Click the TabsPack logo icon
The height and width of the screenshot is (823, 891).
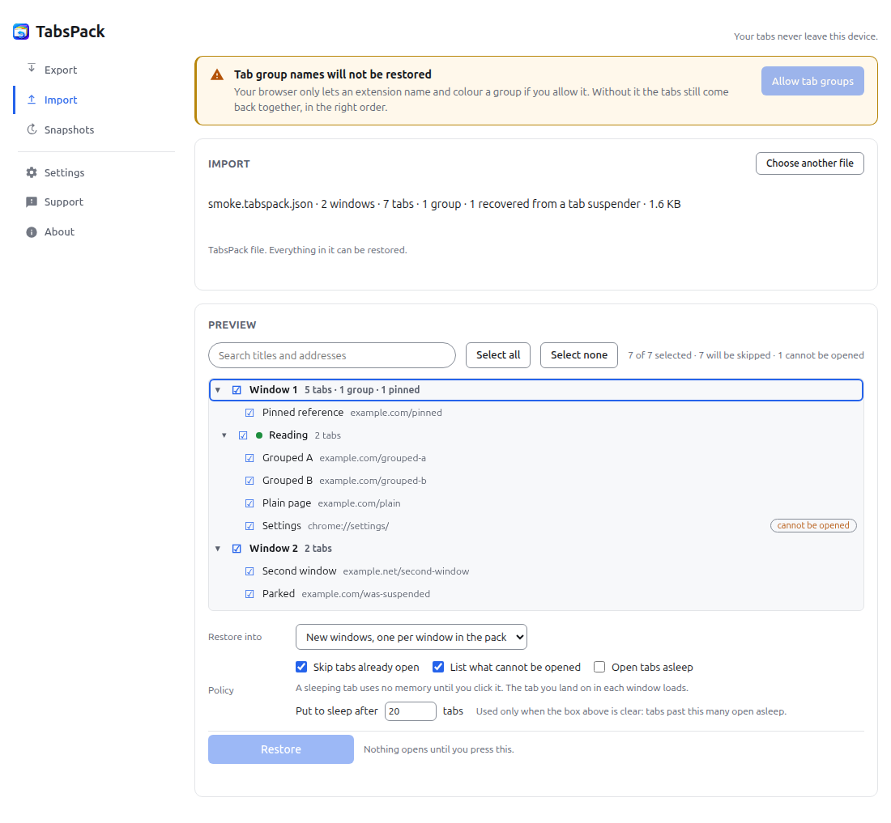tap(21, 32)
